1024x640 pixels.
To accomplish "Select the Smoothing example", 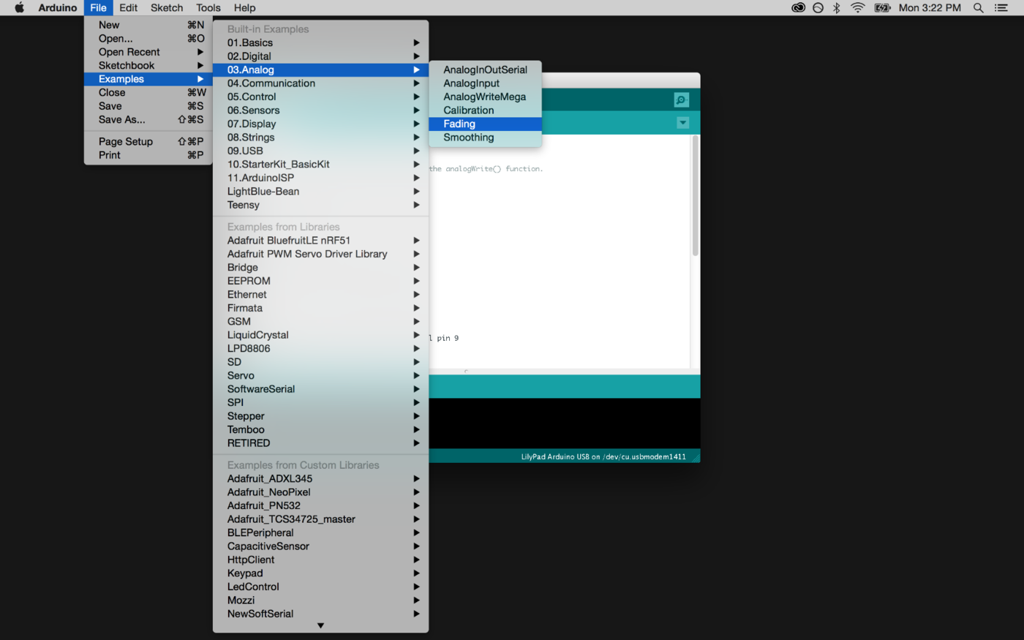I will point(485,138).
